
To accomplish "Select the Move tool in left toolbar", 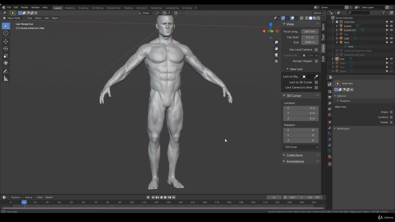I will (x=6, y=41).
